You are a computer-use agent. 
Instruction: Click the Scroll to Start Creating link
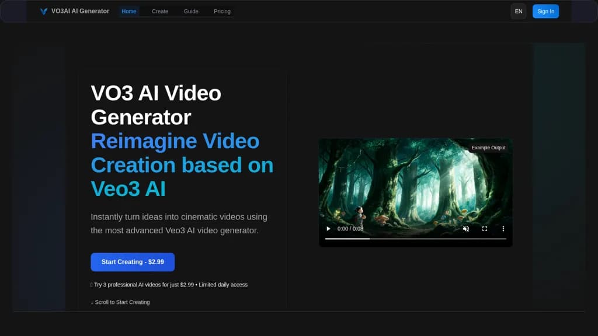pos(120,302)
